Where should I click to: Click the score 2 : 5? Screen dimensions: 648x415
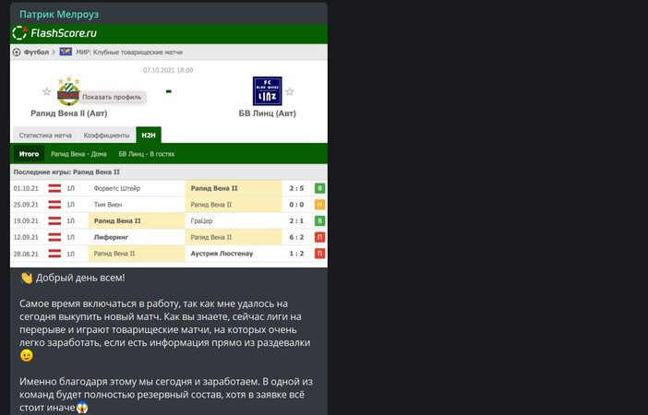(x=296, y=188)
